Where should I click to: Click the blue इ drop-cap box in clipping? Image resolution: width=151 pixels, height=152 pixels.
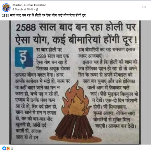tap(24, 58)
